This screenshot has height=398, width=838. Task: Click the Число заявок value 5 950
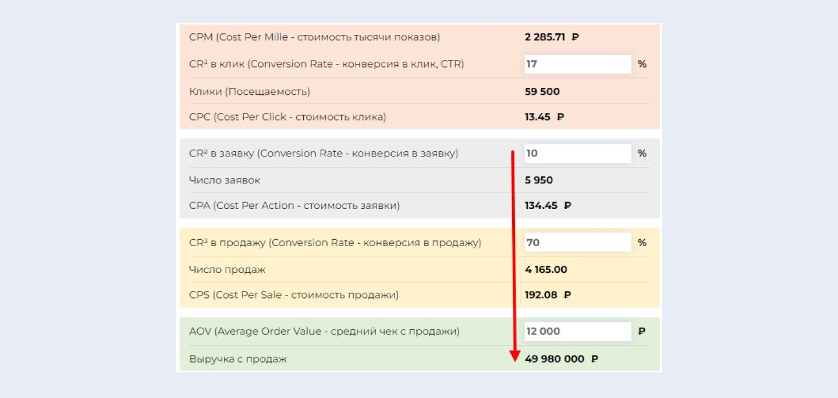click(538, 180)
